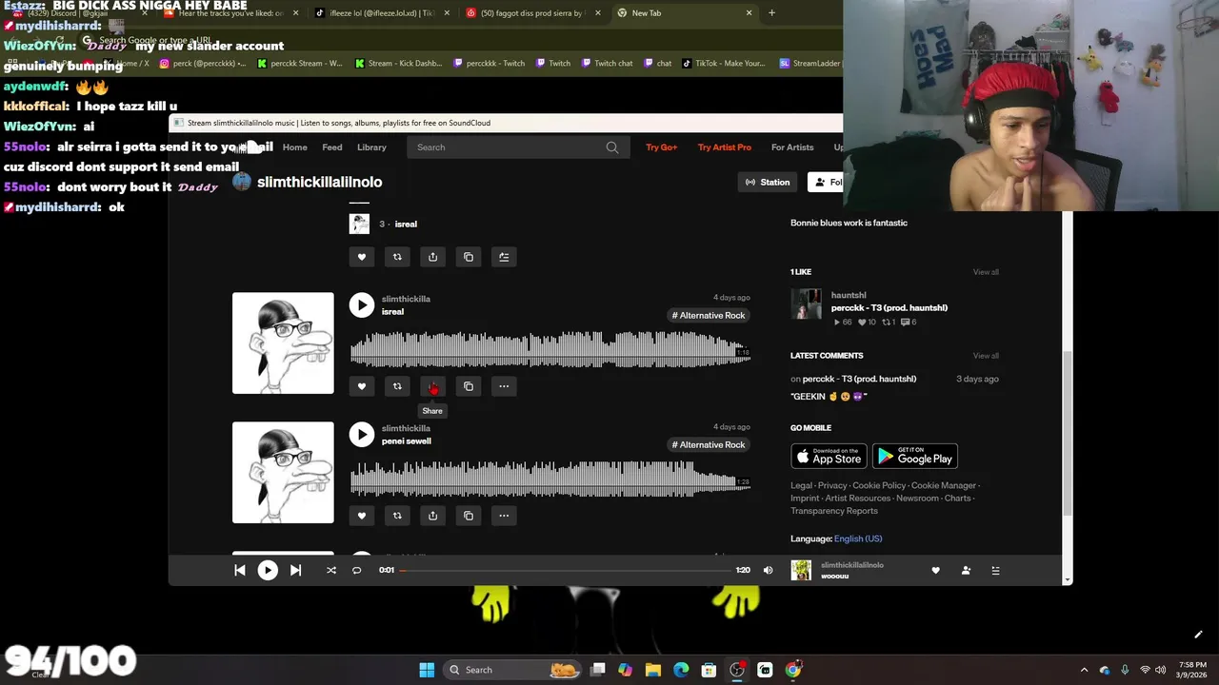Screen dimensions: 1219x685
Task: Like the isreal playlist
Action: click(362, 257)
